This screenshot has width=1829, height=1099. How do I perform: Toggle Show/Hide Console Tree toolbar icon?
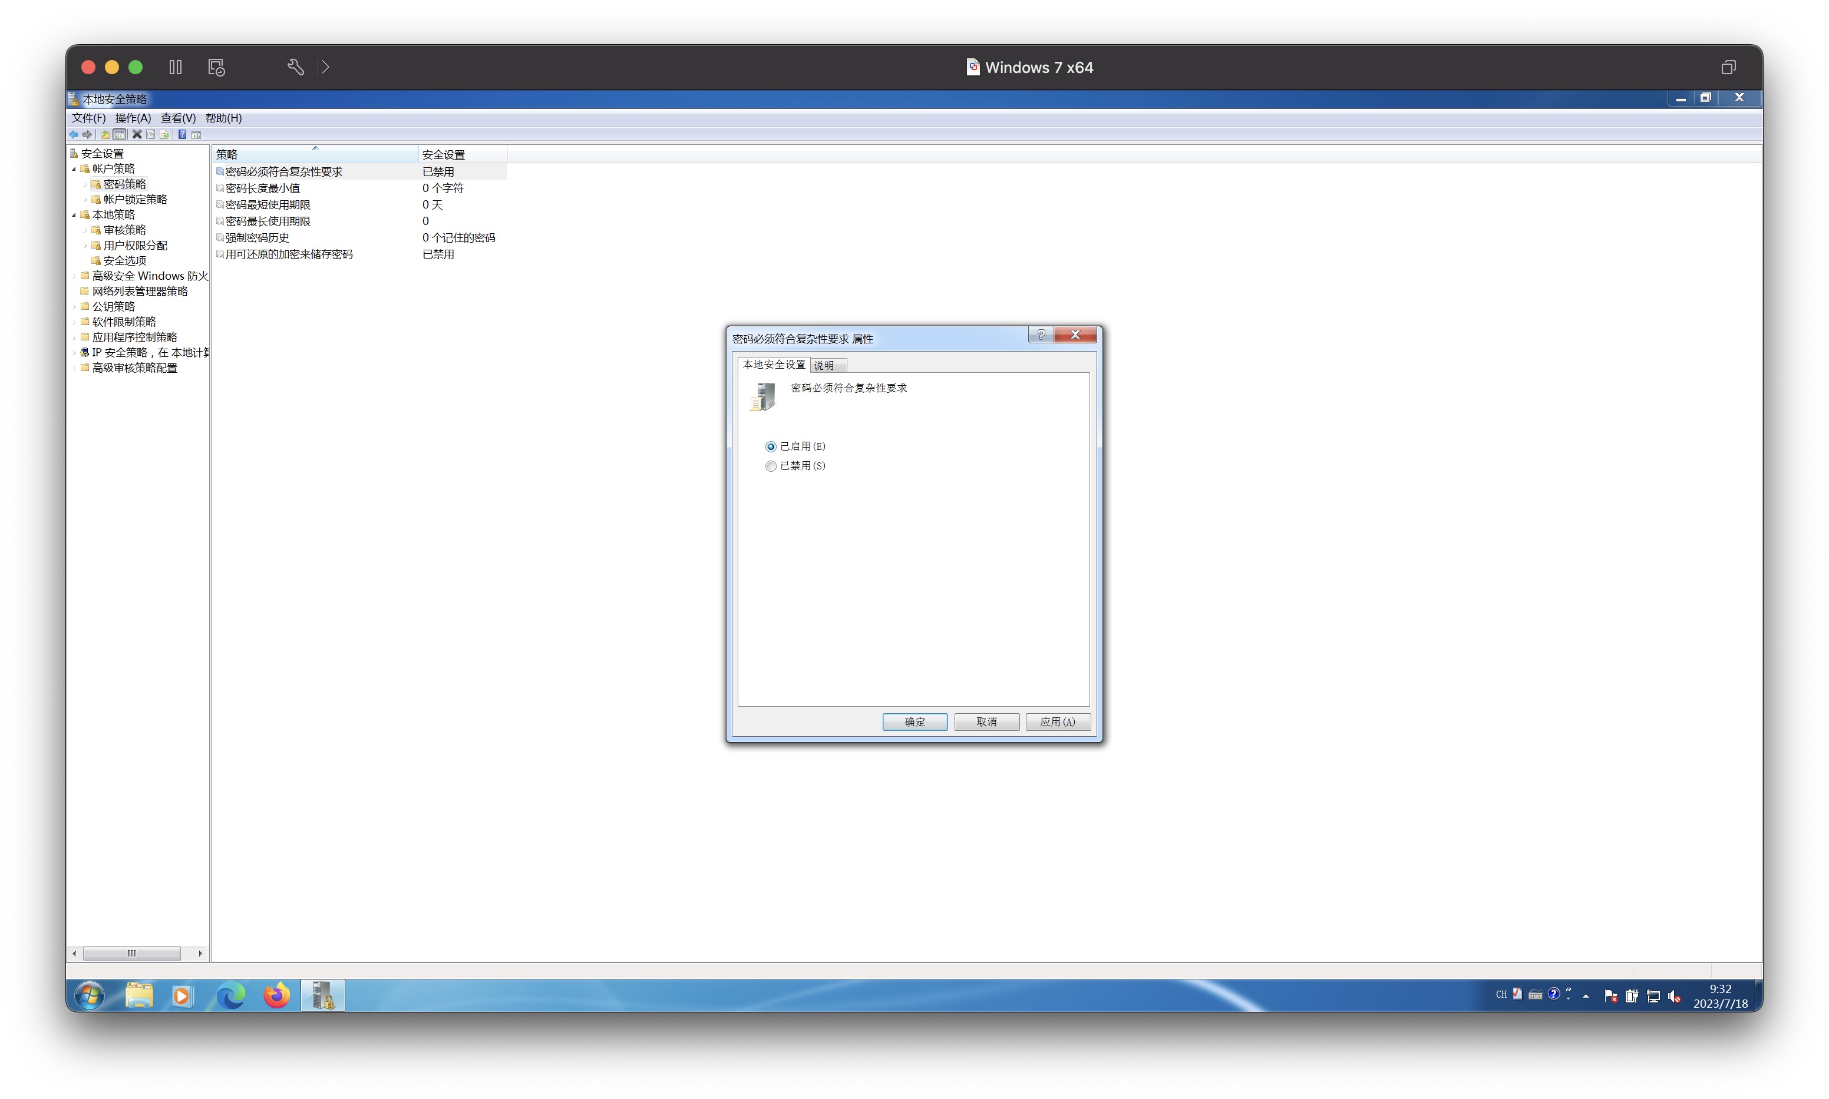119,135
